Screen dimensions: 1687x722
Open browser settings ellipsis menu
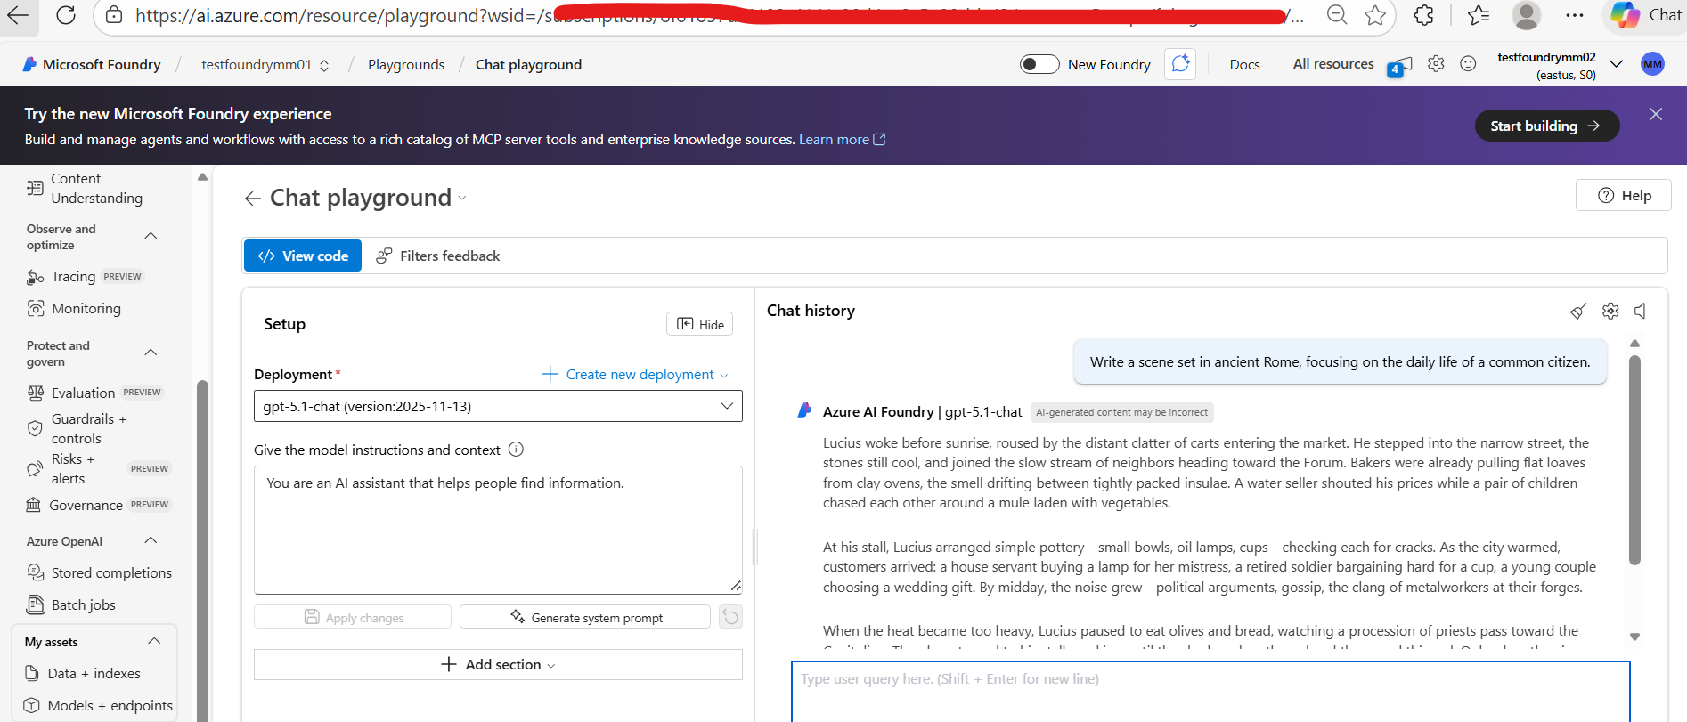[1575, 15]
